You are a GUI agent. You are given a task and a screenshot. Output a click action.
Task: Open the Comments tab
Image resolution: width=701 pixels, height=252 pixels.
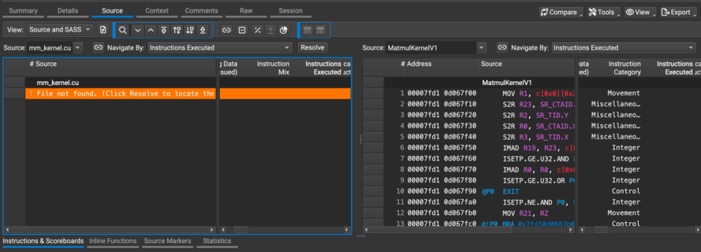202,11
